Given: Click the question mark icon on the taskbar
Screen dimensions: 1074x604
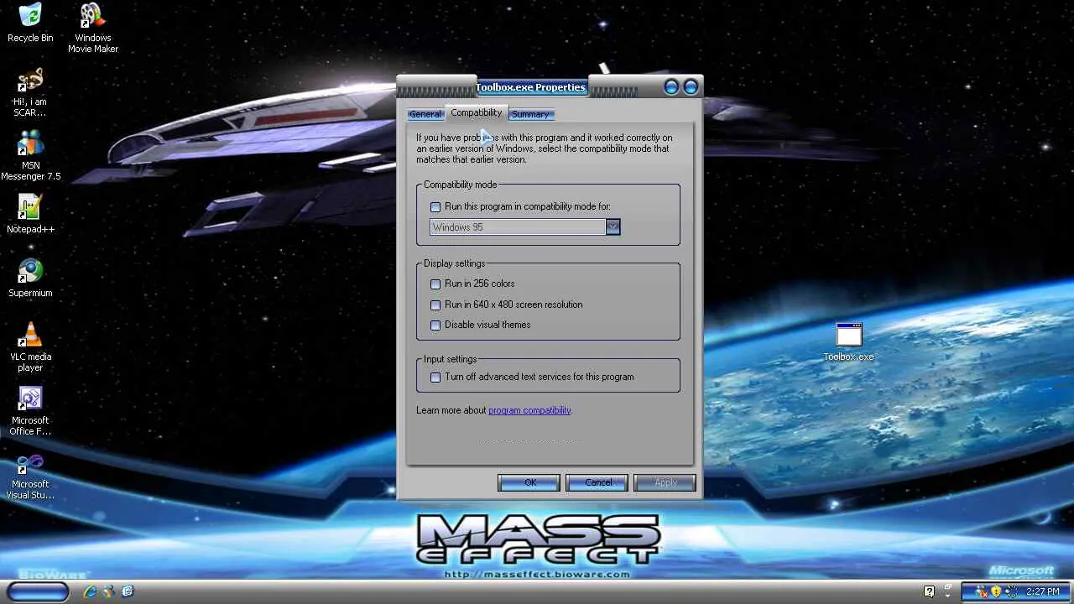Looking at the screenshot, I should pos(929,591).
